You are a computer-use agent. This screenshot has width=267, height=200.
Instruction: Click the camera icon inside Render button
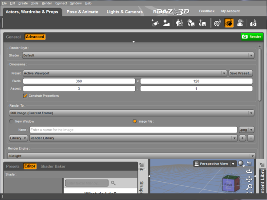click(x=245, y=36)
